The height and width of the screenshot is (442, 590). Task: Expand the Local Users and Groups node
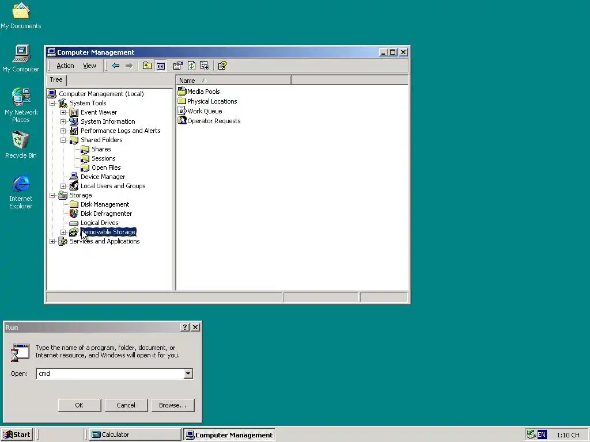click(x=63, y=186)
